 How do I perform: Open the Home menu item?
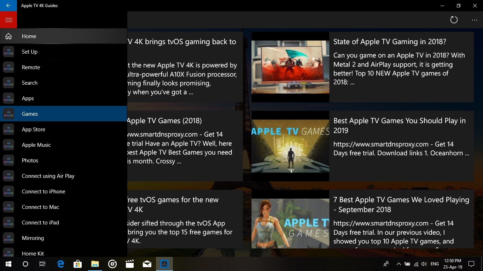(64, 36)
